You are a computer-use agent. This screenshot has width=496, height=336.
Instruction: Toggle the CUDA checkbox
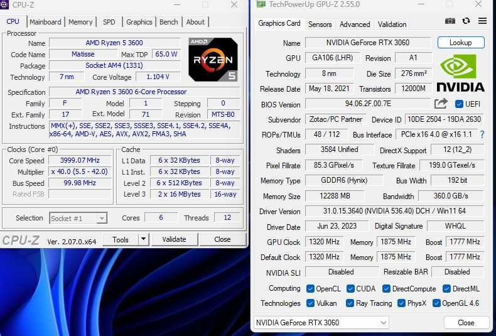pyautogui.click(x=350, y=288)
